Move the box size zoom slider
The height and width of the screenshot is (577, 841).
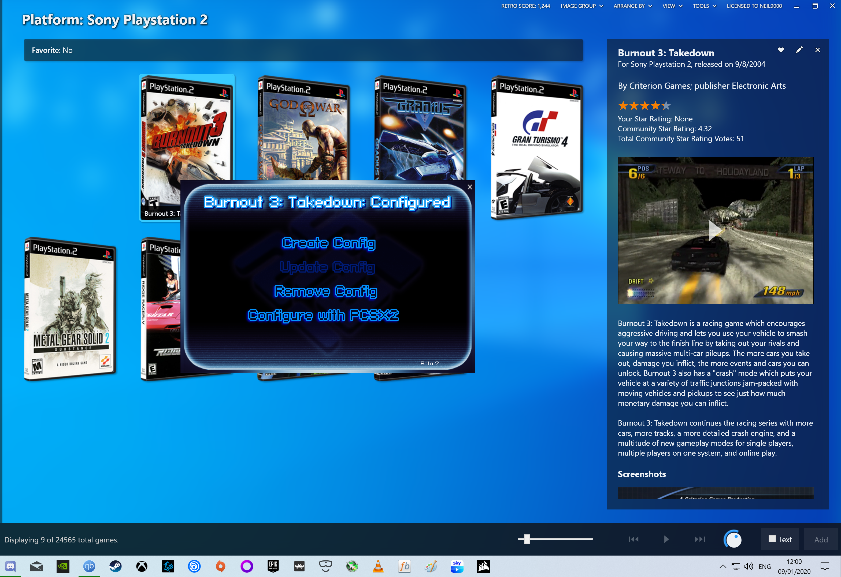click(x=527, y=539)
